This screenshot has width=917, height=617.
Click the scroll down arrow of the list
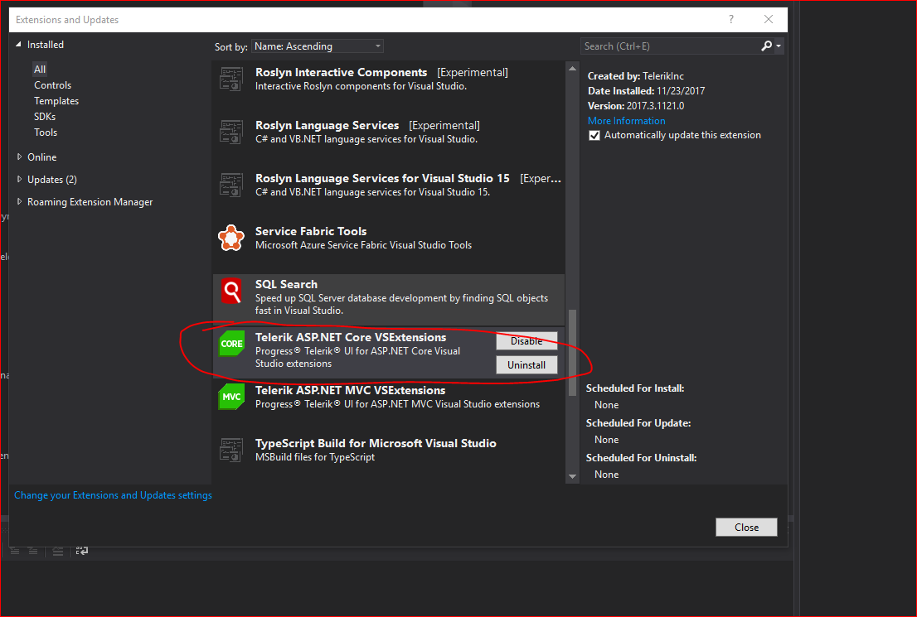tap(572, 477)
